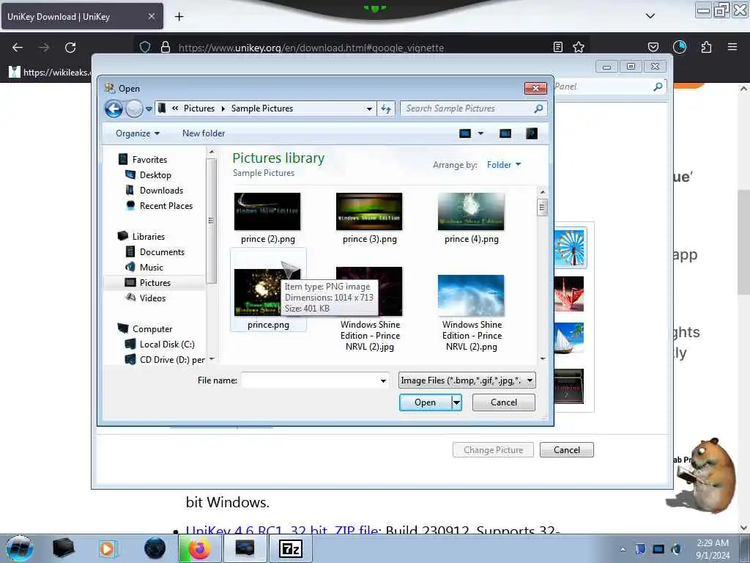Click the Search Sample Pictures field
750x563 pixels.
pos(468,108)
